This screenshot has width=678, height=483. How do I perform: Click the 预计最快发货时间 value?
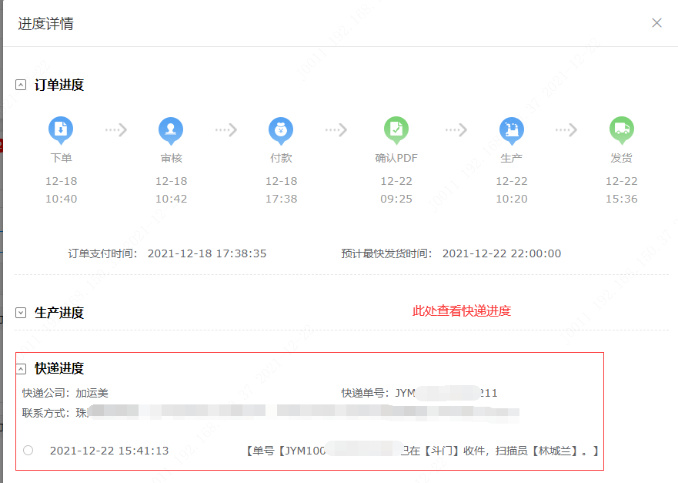pyautogui.click(x=501, y=253)
